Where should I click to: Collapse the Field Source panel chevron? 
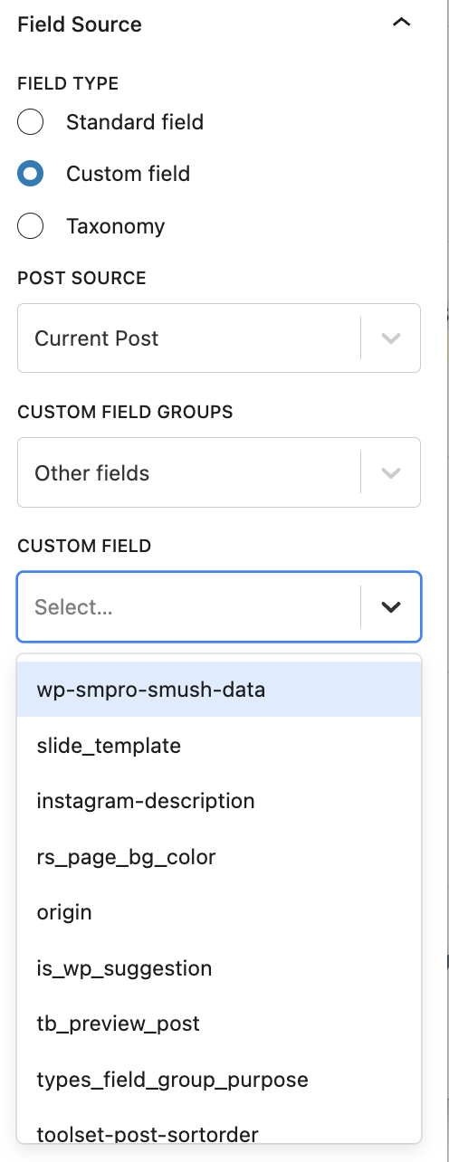pyautogui.click(x=402, y=24)
